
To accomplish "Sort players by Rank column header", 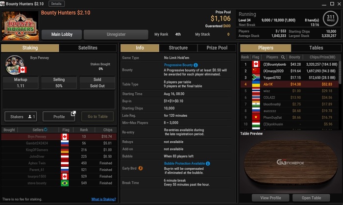I will click(245, 57).
